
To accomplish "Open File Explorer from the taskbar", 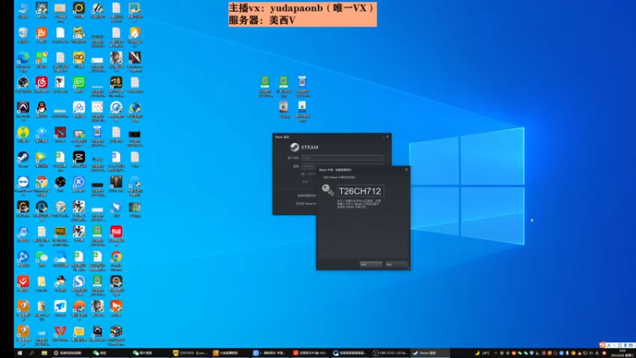I will [x=45, y=353].
